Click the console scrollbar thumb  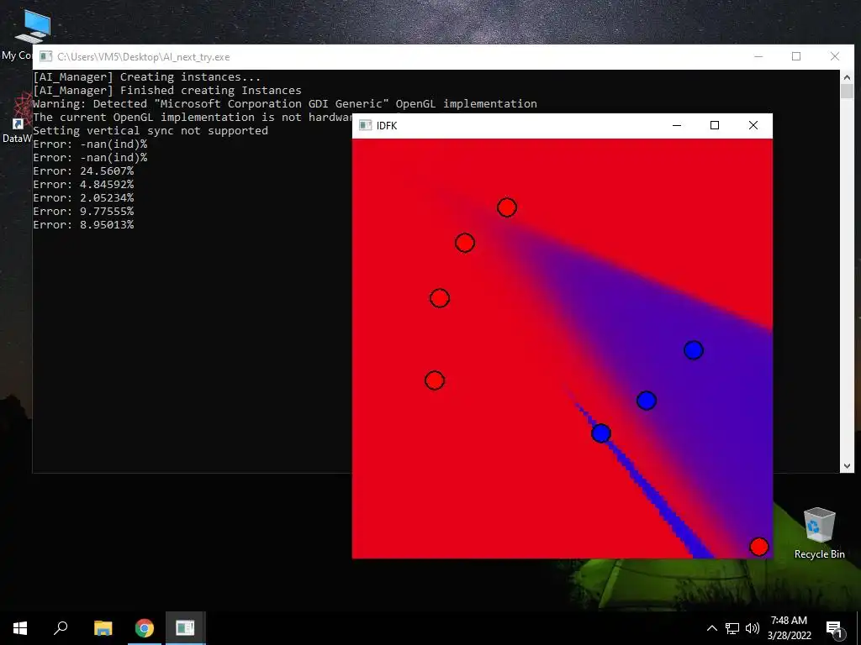[x=847, y=92]
